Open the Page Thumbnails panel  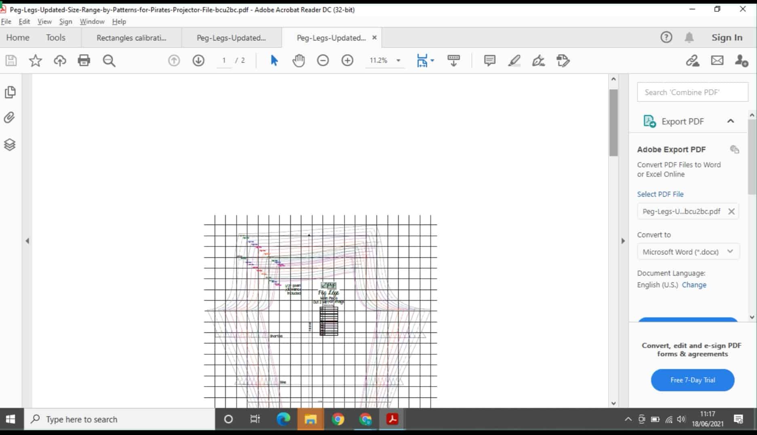pos(10,92)
